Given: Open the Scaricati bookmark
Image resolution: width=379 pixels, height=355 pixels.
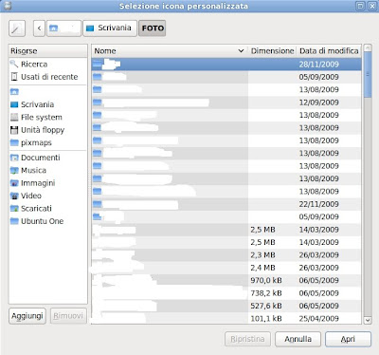Looking at the screenshot, I should 47,209.
